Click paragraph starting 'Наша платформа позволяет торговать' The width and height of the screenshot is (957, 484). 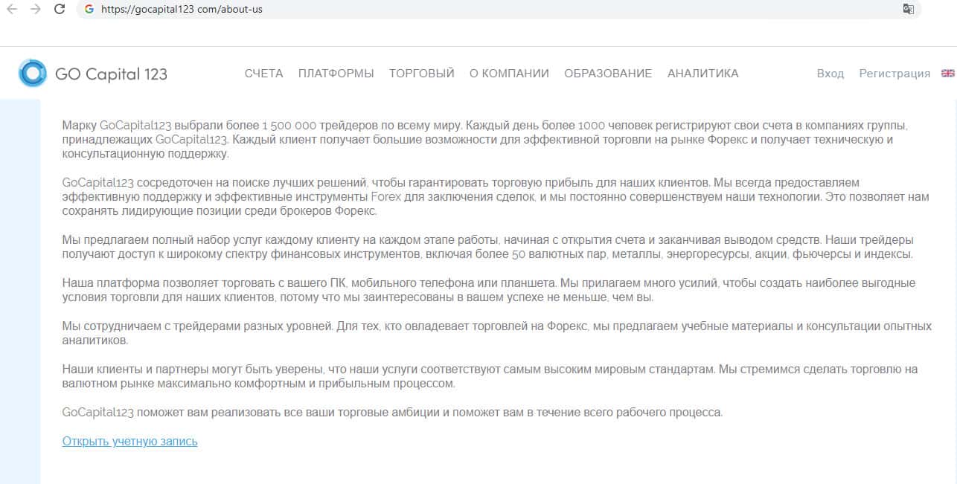[x=489, y=291]
